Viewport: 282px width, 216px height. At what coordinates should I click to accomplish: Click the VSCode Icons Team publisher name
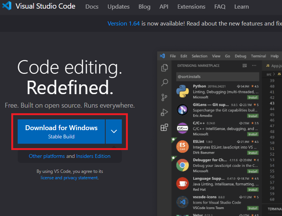pos(208,208)
